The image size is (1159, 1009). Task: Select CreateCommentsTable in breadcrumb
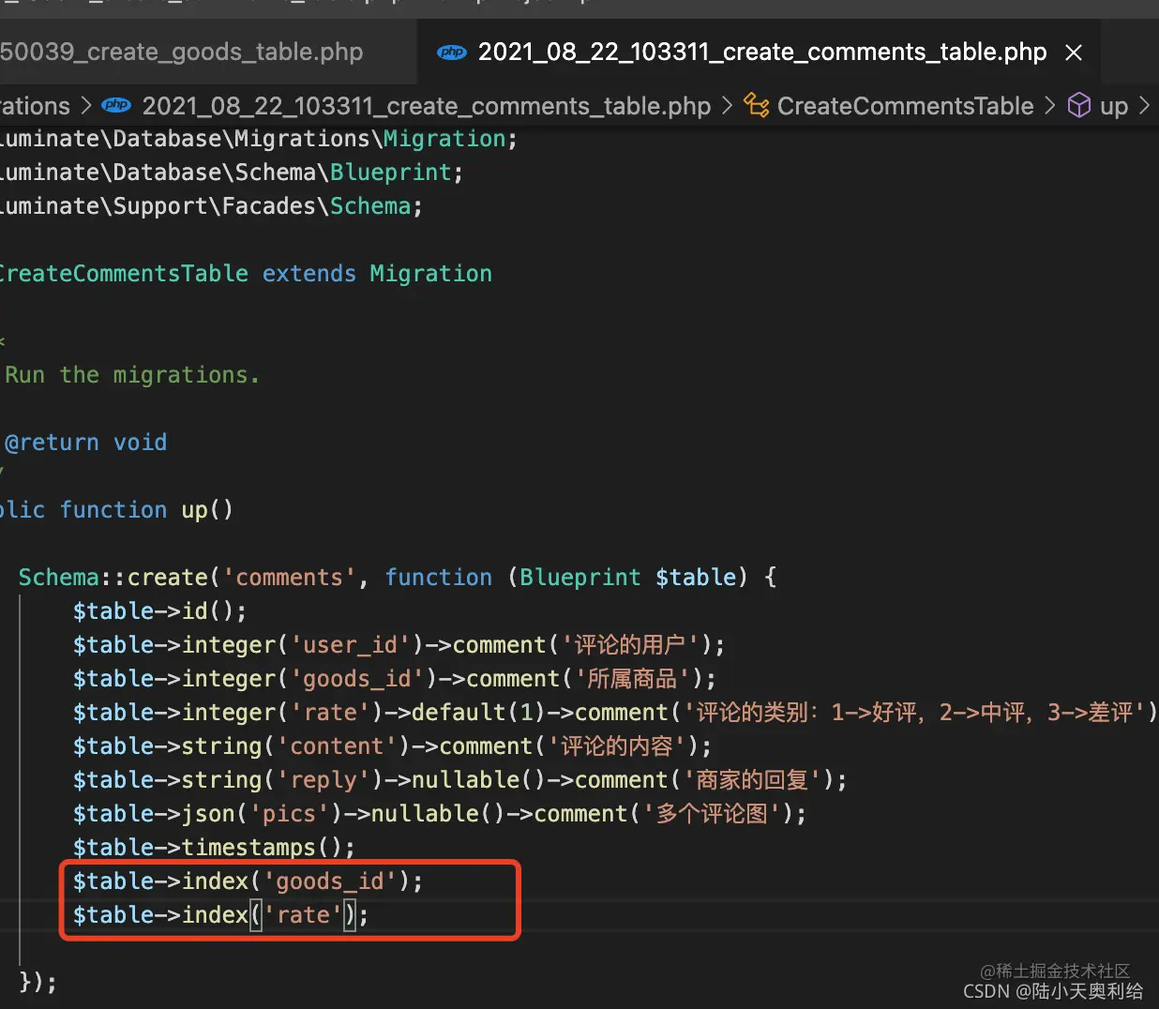click(x=905, y=106)
